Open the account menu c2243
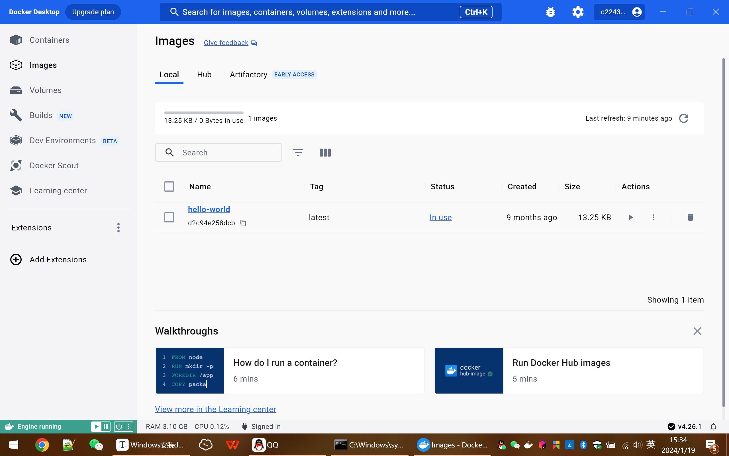The height and width of the screenshot is (456, 729). (619, 12)
